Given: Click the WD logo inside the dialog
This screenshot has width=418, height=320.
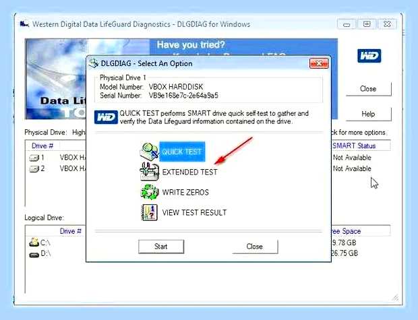Looking at the screenshot, I should pyautogui.click(x=106, y=117).
